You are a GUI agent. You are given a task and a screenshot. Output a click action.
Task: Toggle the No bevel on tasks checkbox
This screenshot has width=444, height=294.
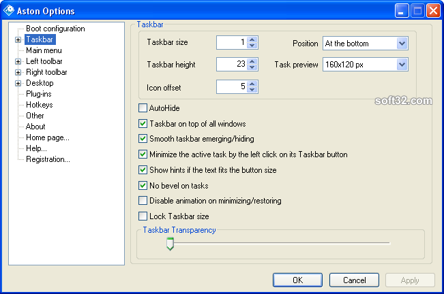pyautogui.click(x=143, y=185)
